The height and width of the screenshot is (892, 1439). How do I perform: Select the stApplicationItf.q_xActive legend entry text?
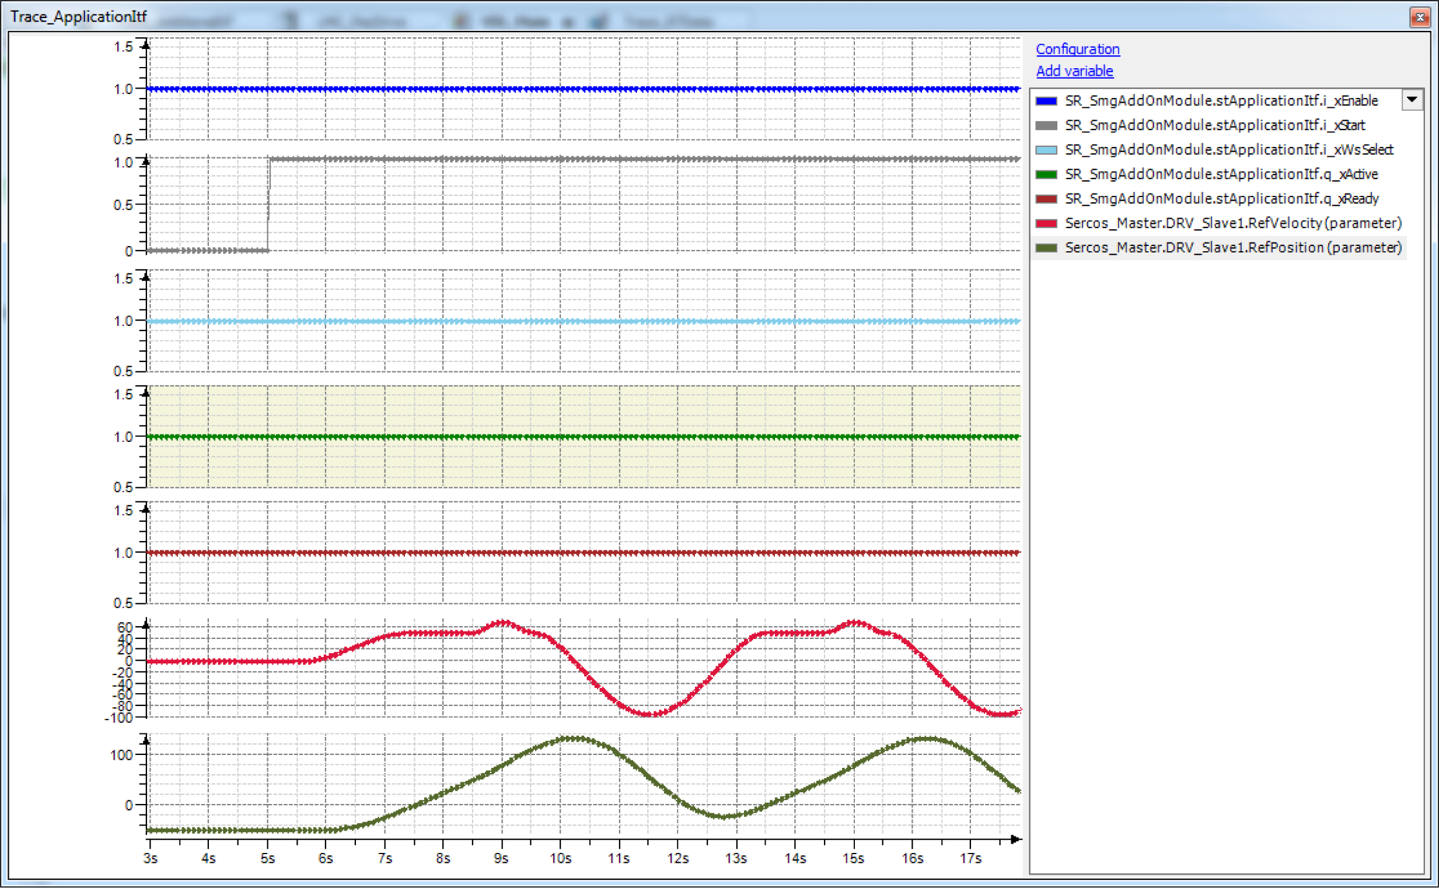[1221, 175]
